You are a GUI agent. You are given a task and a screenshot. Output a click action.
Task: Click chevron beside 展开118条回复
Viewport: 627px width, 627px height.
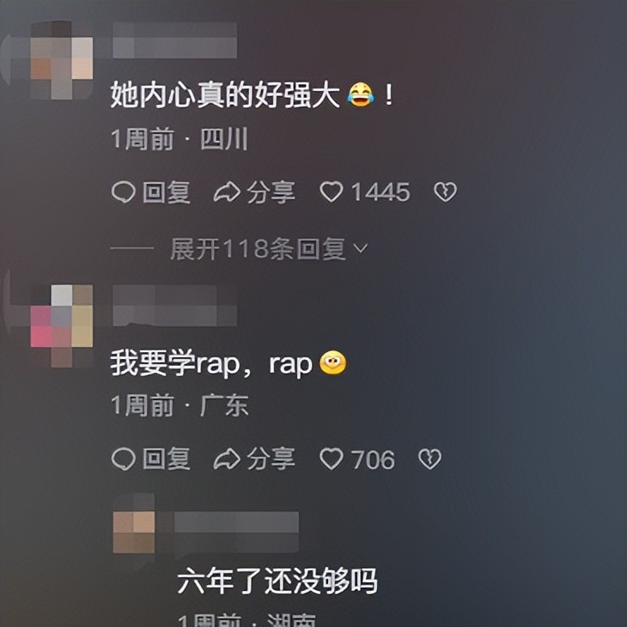click(x=360, y=249)
